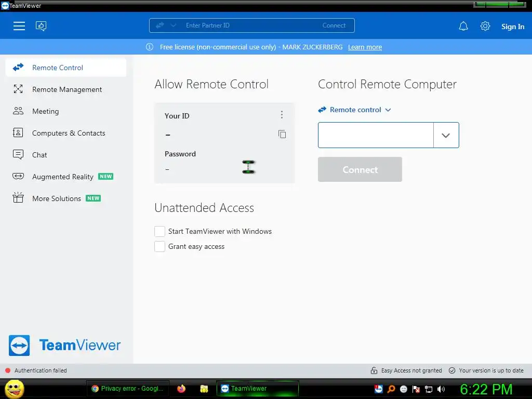Image resolution: width=532 pixels, height=399 pixels.
Task: Open the hamburger main menu
Action: (19, 26)
